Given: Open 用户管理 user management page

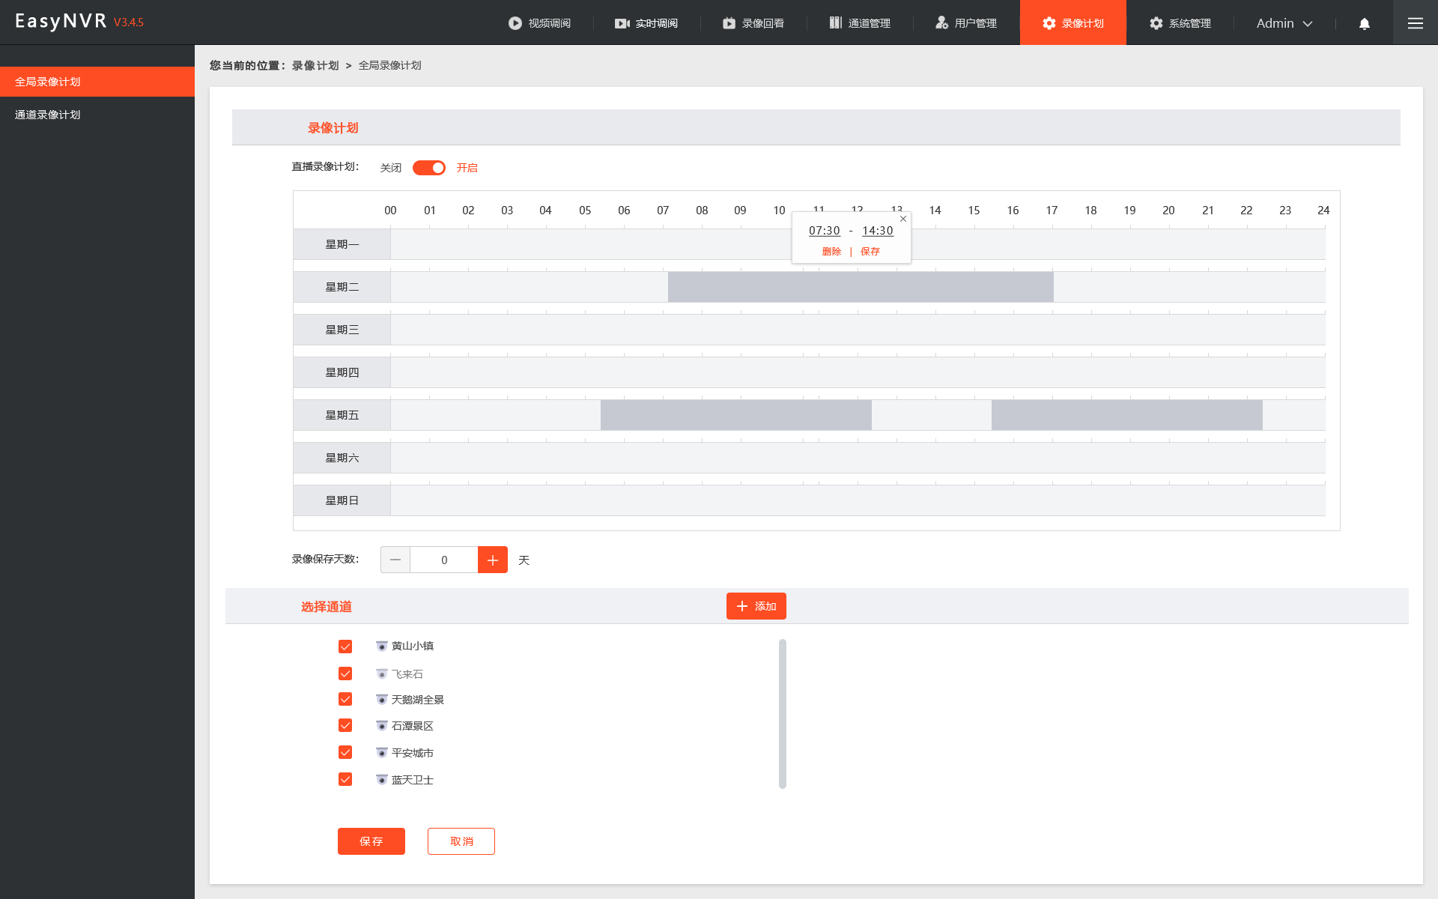Looking at the screenshot, I should (967, 22).
